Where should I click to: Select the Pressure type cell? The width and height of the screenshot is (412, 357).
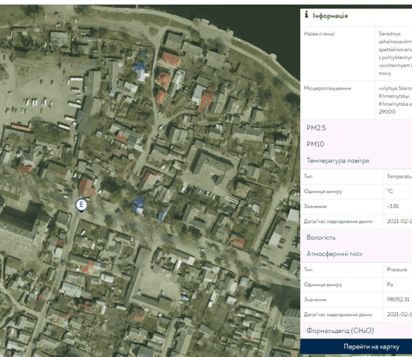click(x=397, y=270)
